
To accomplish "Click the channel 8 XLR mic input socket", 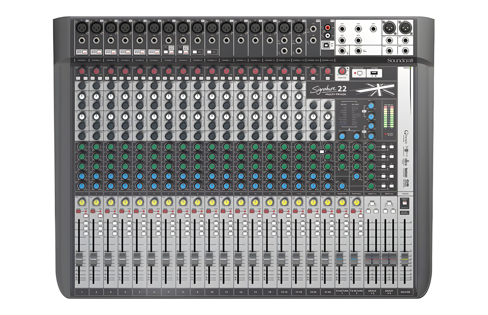I will tap(183, 28).
